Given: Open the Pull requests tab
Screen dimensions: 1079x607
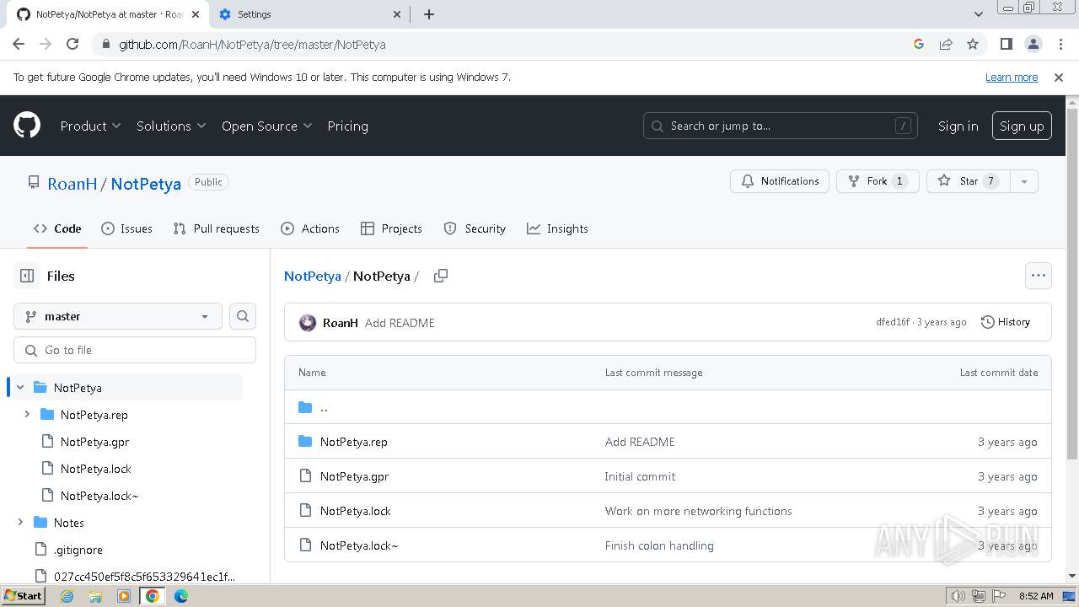Looking at the screenshot, I should click(x=216, y=228).
